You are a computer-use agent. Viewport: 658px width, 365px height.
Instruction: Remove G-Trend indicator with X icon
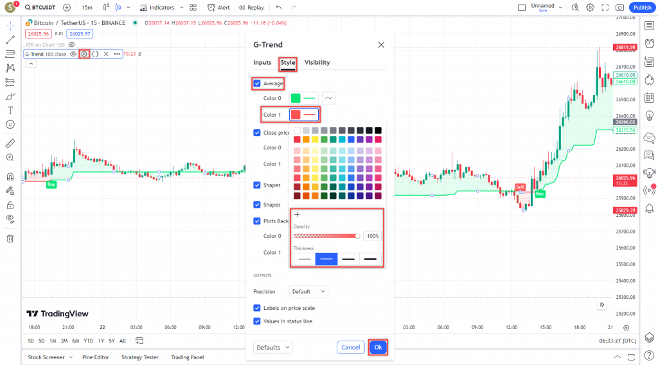pos(106,54)
